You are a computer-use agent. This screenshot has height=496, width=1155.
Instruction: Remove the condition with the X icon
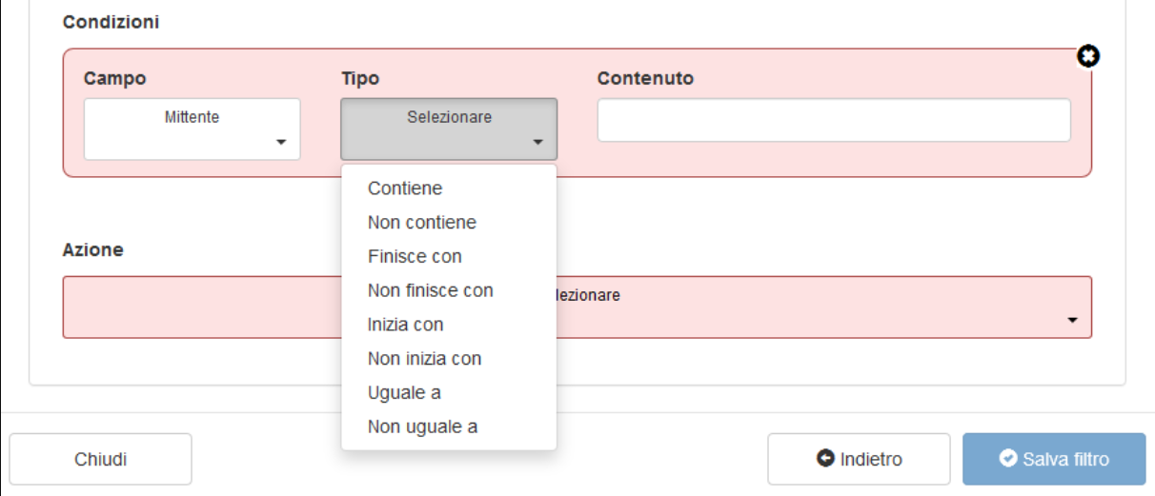(x=1087, y=57)
